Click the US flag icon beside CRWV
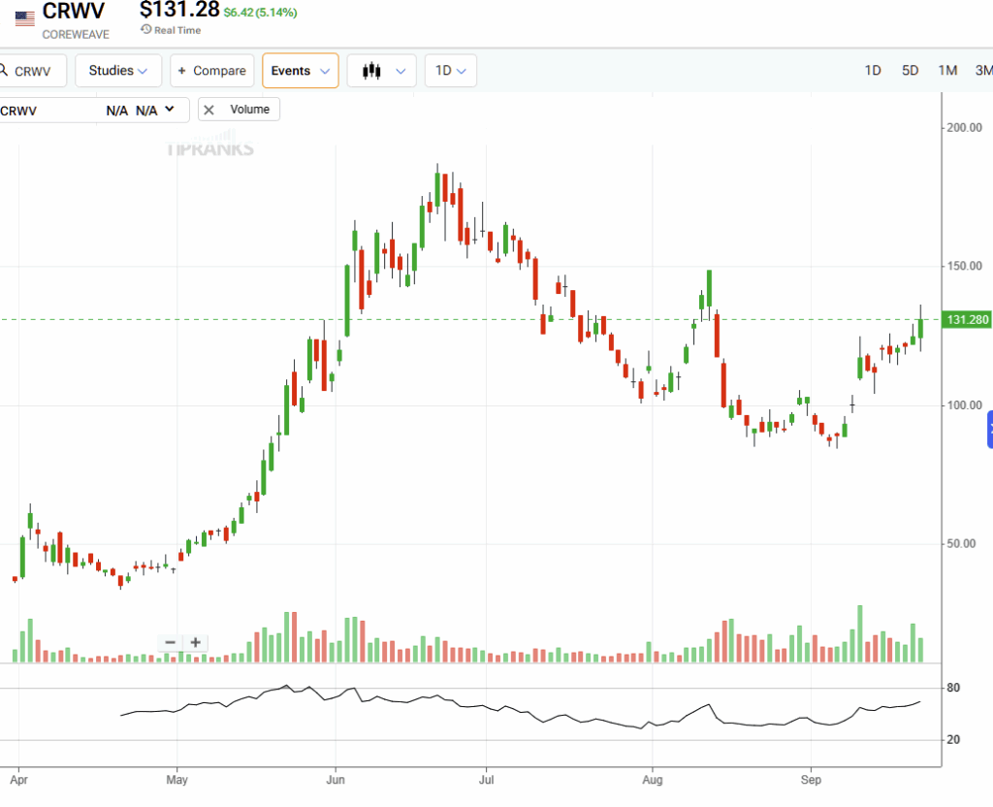Screen dimensions: 993x807 click(24, 19)
